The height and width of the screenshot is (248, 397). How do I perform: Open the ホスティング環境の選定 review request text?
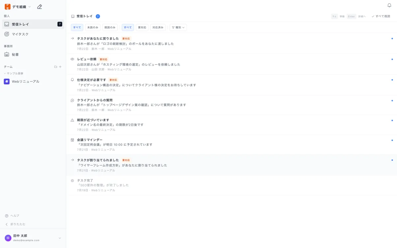(x=129, y=64)
